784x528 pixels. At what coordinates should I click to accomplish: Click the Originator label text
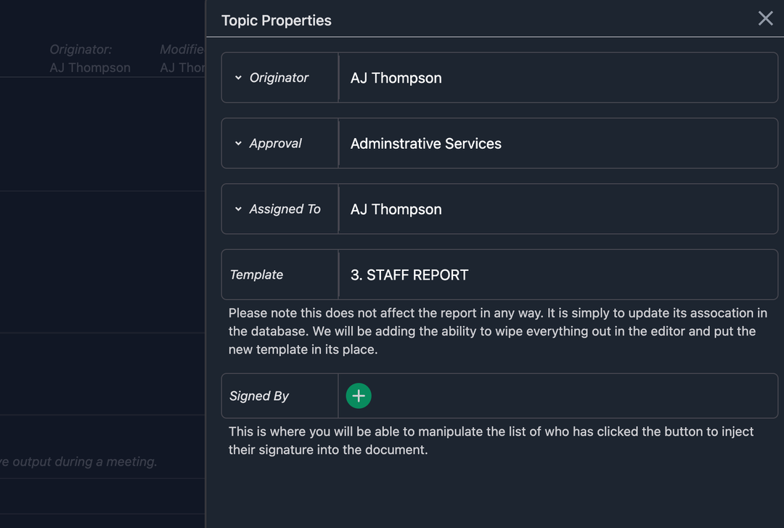pyautogui.click(x=279, y=78)
